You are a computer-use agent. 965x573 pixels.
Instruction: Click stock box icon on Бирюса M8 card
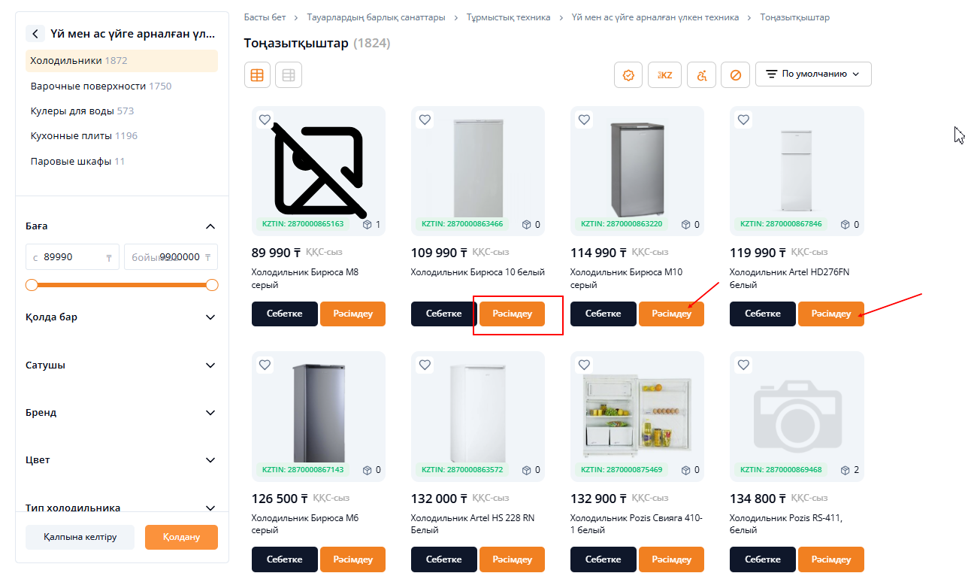368,224
